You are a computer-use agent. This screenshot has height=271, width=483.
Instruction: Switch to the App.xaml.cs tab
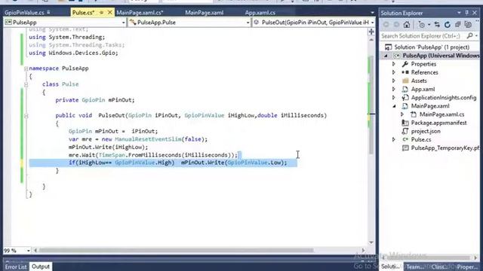(260, 13)
